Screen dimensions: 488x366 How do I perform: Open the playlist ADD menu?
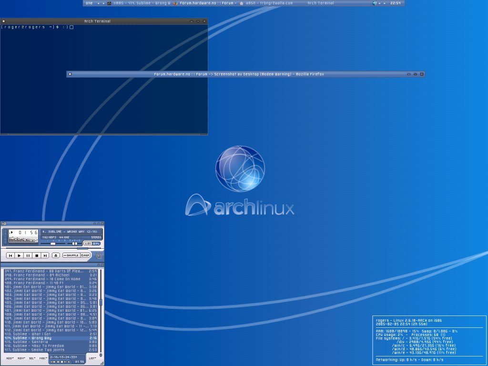[10, 358]
